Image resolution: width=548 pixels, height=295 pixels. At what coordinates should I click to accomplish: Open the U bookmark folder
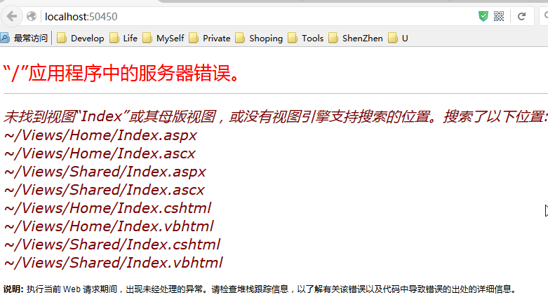[x=398, y=38]
